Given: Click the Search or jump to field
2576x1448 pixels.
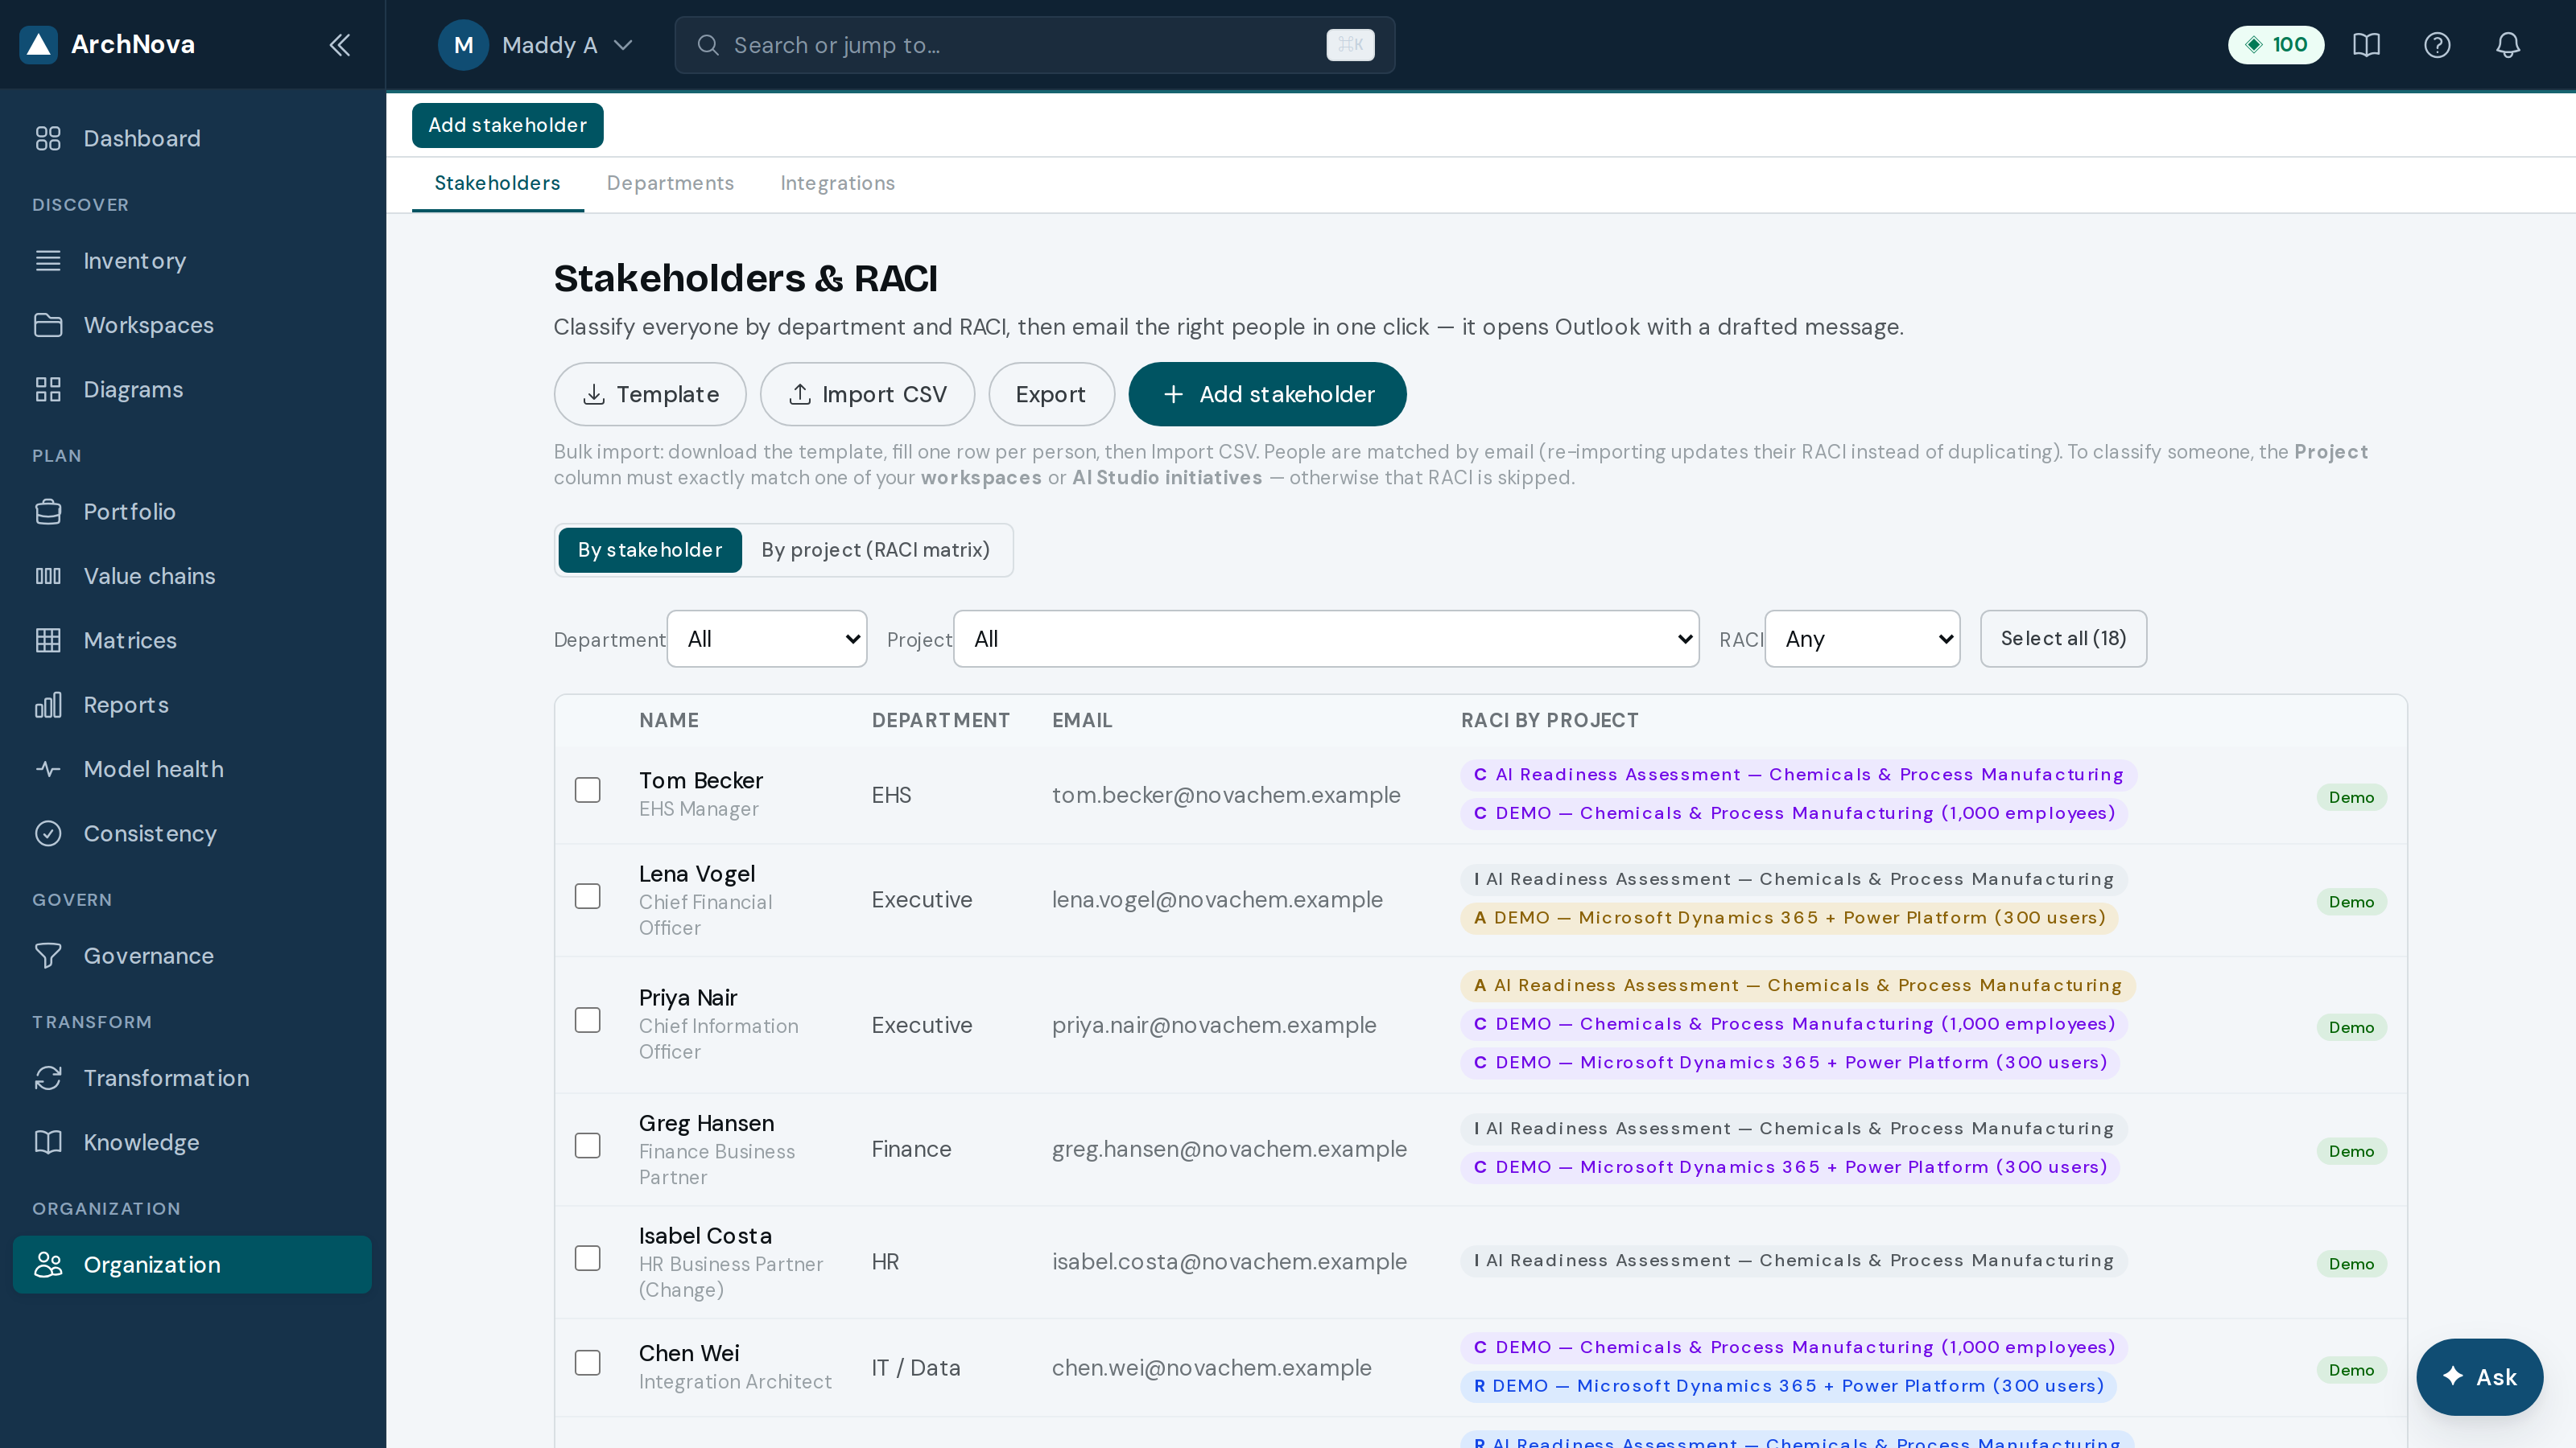Looking at the screenshot, I should tap(1034, 45).
